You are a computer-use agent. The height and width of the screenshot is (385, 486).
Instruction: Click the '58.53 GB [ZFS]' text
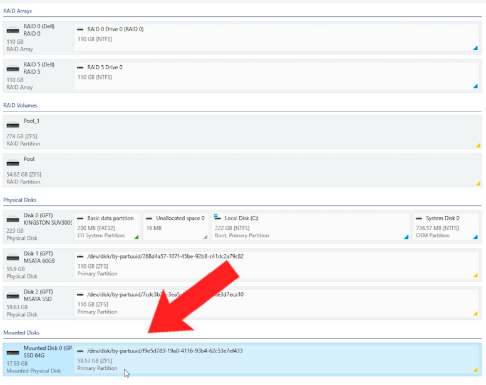click(x=95, y=361)
